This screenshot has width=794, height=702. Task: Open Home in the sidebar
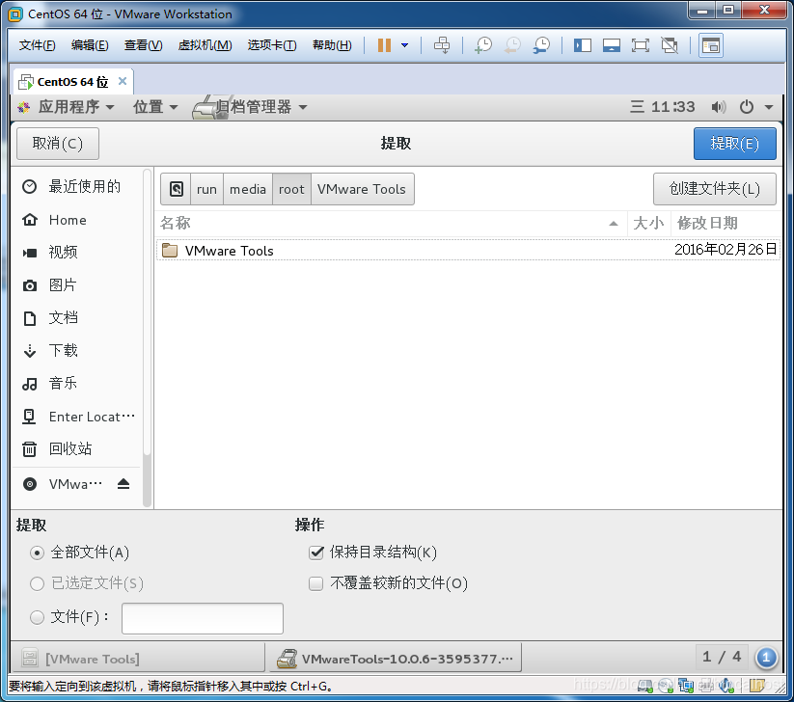(76, 220)
